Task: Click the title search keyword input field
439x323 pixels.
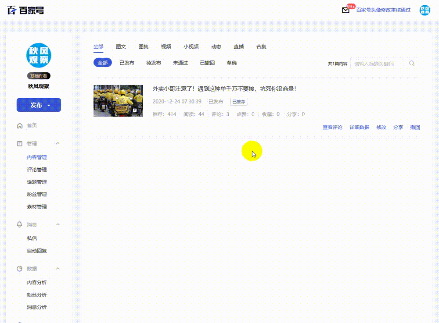Action: point(378,63)
